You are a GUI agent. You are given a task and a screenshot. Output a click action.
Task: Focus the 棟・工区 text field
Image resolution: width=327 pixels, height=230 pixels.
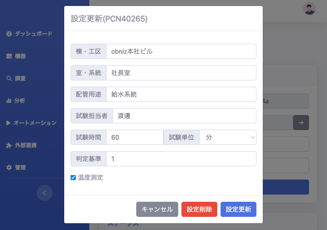click(181, 51)
